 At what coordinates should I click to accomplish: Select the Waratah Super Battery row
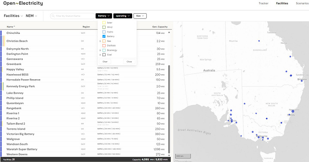coord(85,150)
